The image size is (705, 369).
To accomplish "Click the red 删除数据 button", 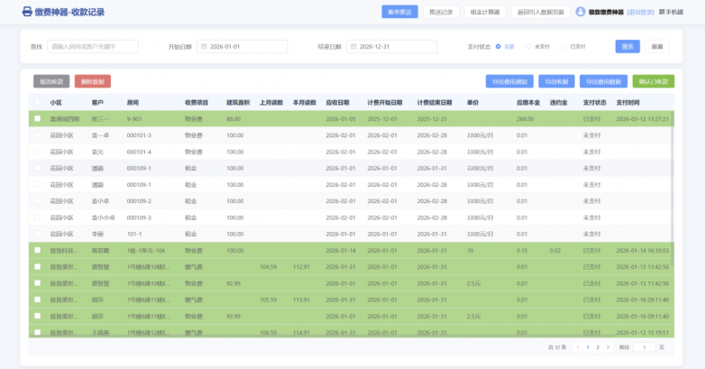I will [x=93, y=81].
